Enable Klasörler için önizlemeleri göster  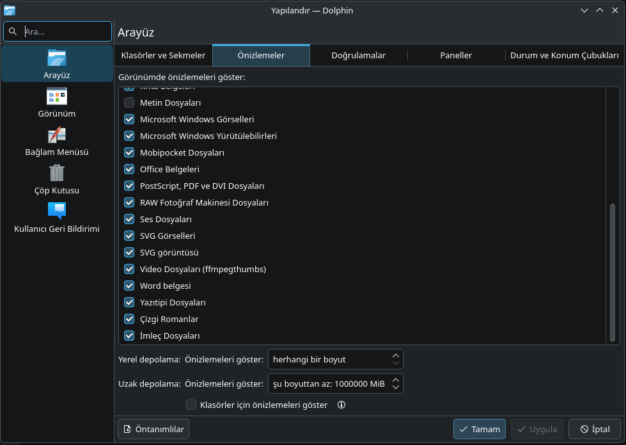[x=191, y=405]
